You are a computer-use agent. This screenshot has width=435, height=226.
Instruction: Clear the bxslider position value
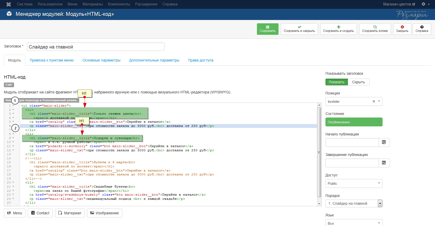tap(374, 101)
